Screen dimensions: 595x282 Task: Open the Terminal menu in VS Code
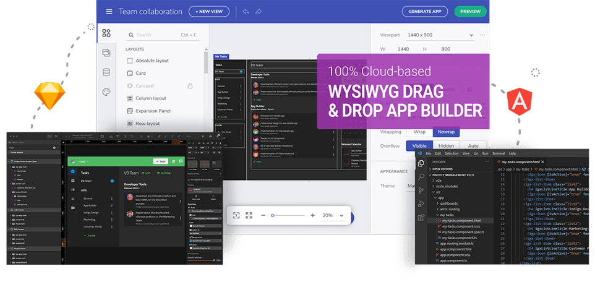(x=499, y=153)
